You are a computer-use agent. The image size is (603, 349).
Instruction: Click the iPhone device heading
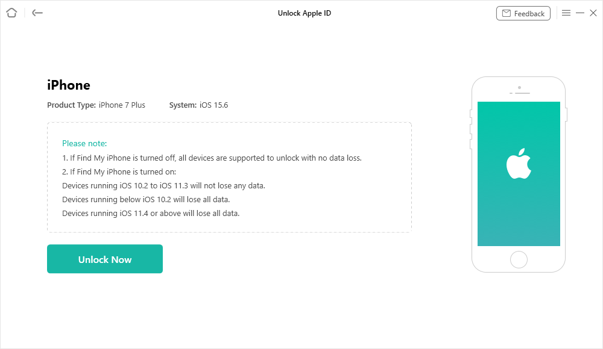[68, 85]
